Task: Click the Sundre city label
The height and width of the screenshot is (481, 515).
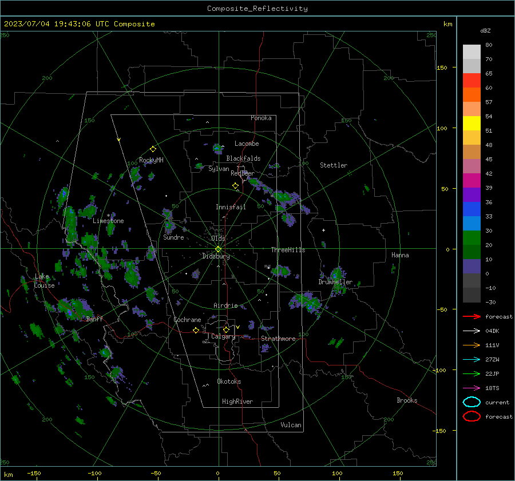Action: click(x=173, y=237)
